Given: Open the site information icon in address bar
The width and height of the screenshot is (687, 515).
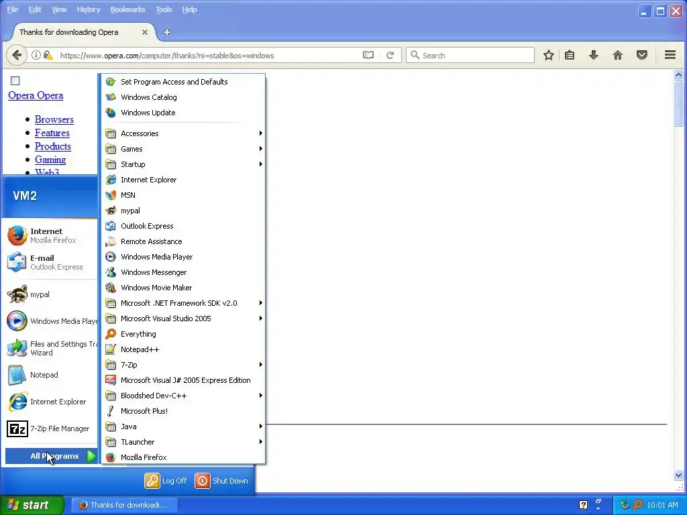Looking at the screenshot, I should (x=36, y=55).
